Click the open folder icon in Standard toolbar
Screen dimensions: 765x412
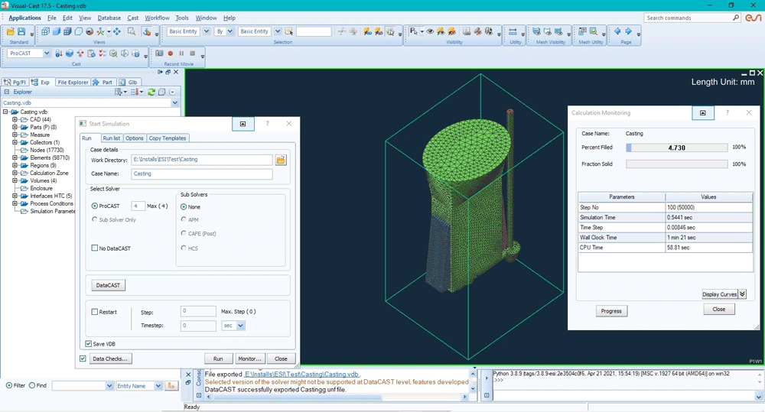(10, 32)
